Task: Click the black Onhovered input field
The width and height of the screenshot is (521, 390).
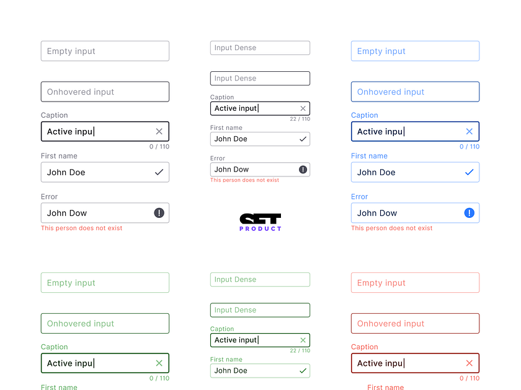Action: tap(105, 91)
